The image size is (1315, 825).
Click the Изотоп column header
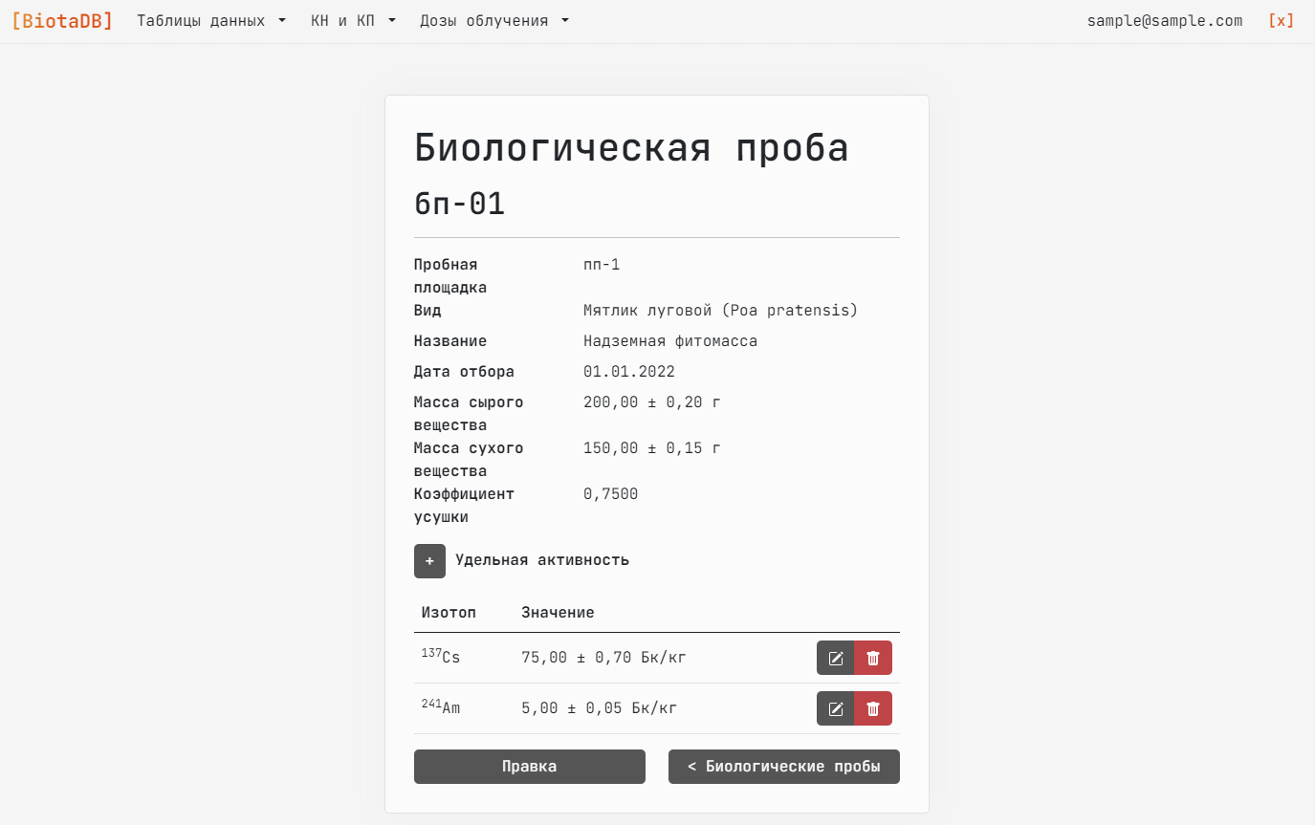coord(449,613)
